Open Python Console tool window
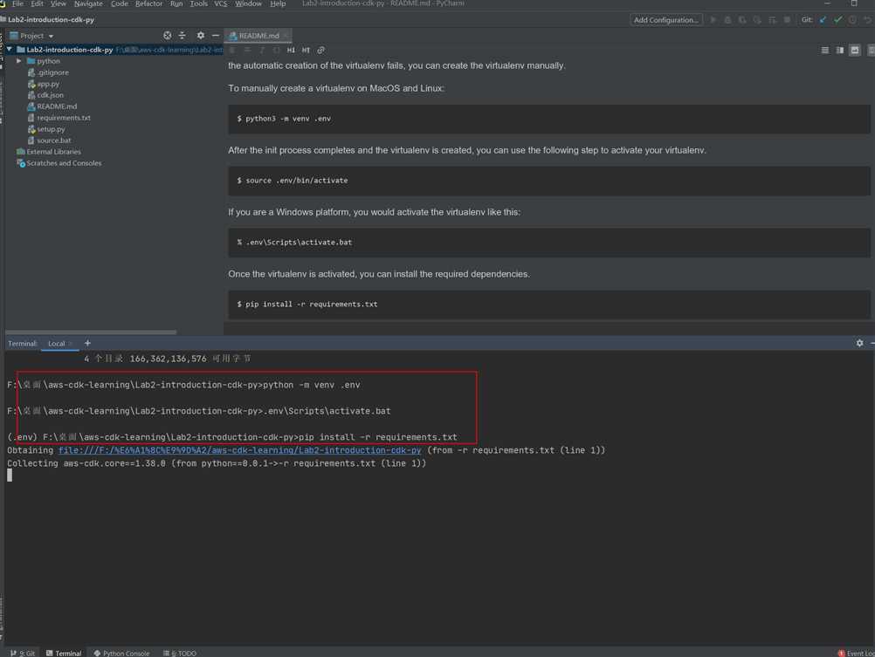This screenshot has height=657, width=875. 121,654
